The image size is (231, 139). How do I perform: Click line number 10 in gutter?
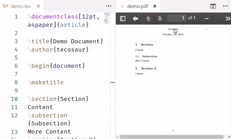tap(14, 99)
